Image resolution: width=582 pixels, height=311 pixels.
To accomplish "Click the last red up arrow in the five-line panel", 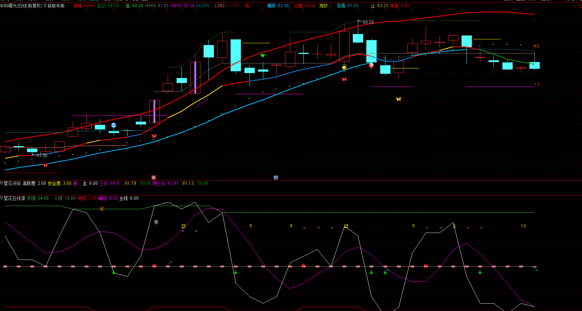I will 426,265.
